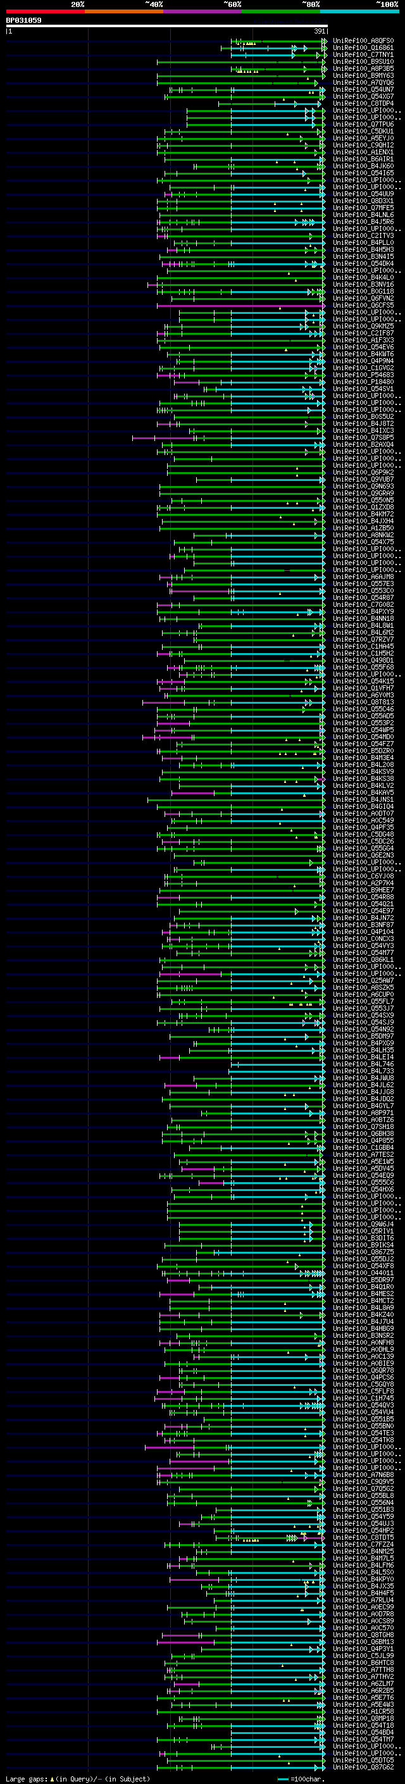The width and height of the screenshot is (405, 1784).
Task: Open hit UniRef100_B9HEE7
Action: [x=363, y=890]
